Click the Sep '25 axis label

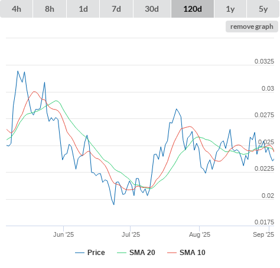click(x=263, y=234)
